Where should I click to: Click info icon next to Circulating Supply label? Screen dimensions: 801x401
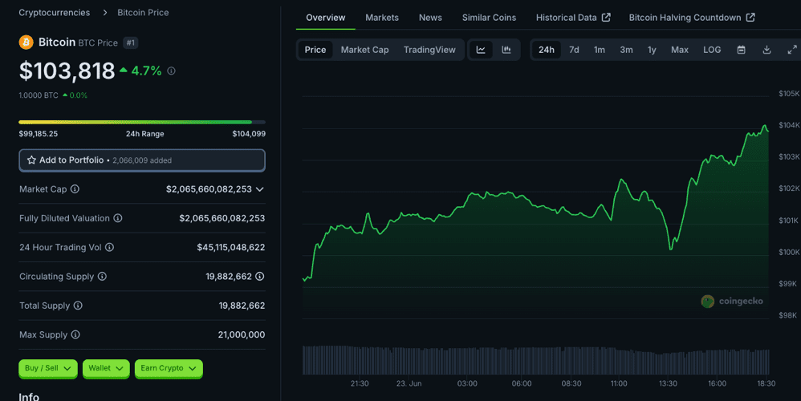(x=102, y=277)
